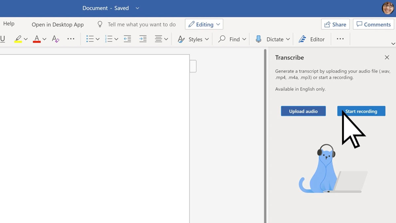Click the Upload audio button
The image size is (396, 223).
pos(303,111)
